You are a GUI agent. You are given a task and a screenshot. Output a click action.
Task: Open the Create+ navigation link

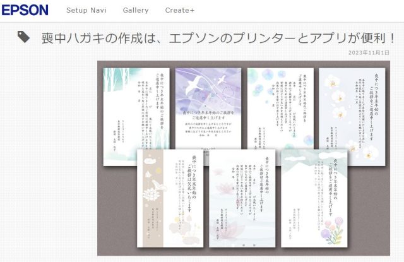[180, 11]
